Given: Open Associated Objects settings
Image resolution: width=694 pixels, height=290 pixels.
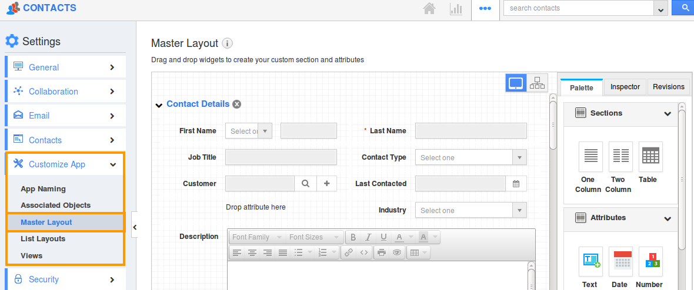Looking at the screenshot, I should pos(55,205).
